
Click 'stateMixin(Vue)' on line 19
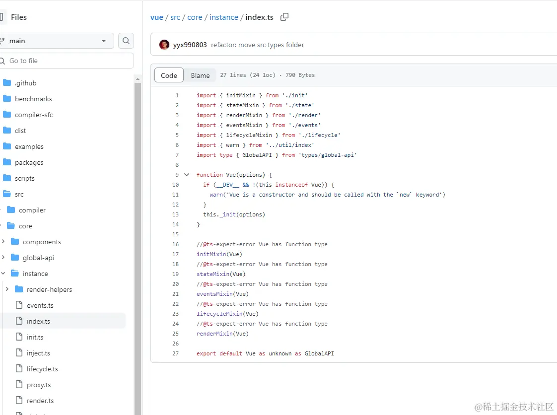[221, 275]
